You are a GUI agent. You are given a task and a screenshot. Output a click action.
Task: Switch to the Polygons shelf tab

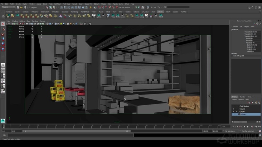pos(35,12)
